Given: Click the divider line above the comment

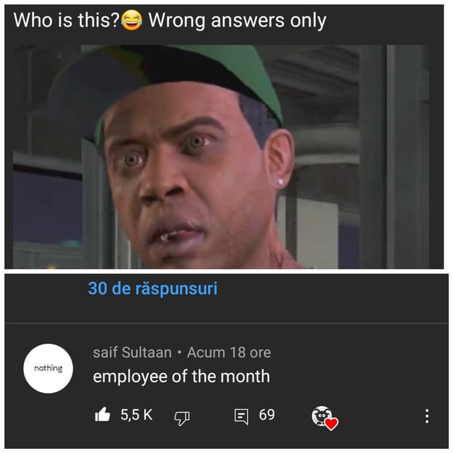Looking at the screenshot, I should 226,323.
